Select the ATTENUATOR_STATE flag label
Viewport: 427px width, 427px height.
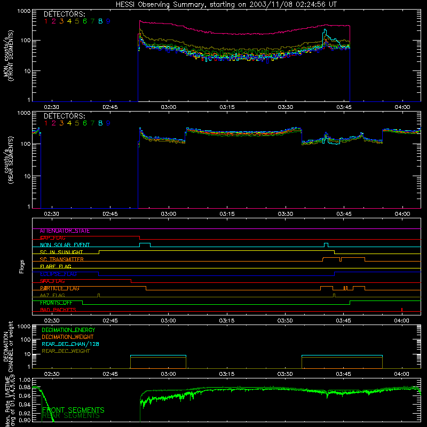[65, 231]
